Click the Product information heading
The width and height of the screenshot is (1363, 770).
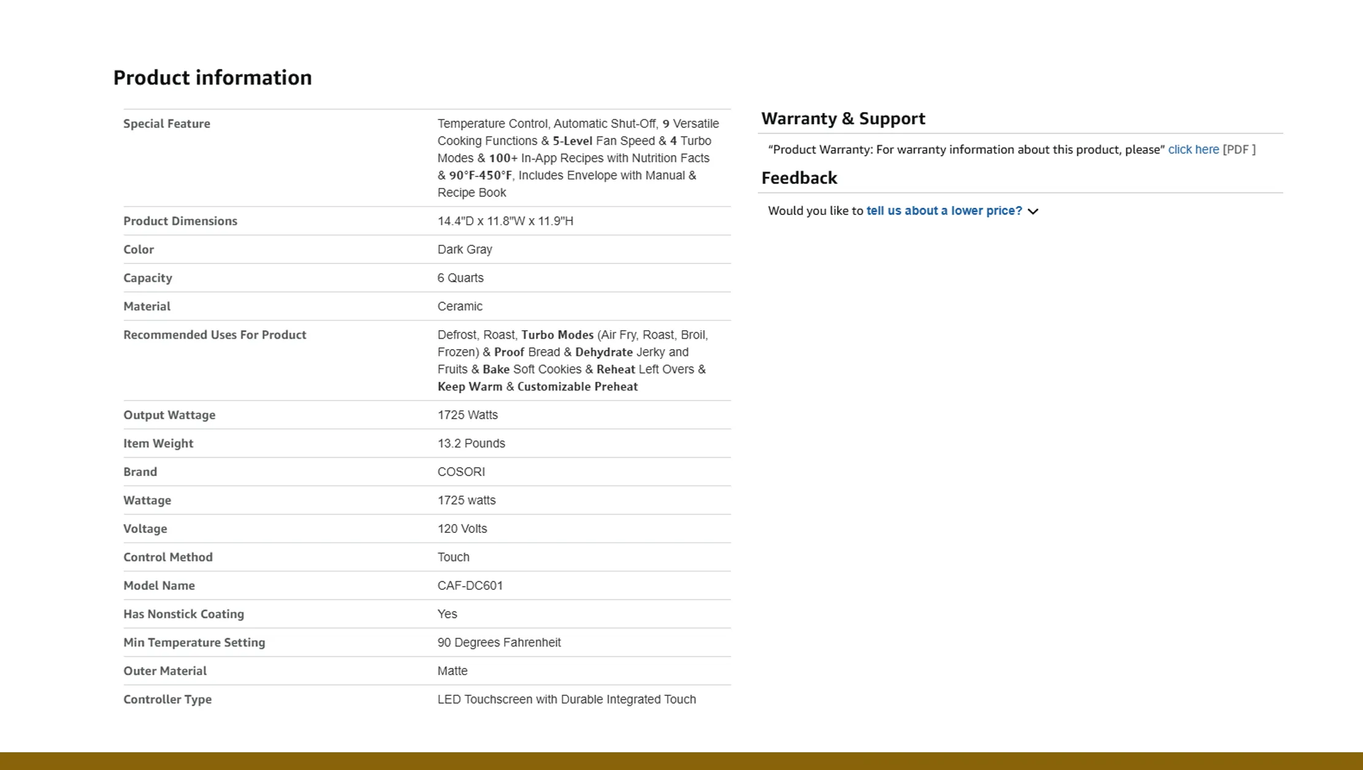click(212, 78)
